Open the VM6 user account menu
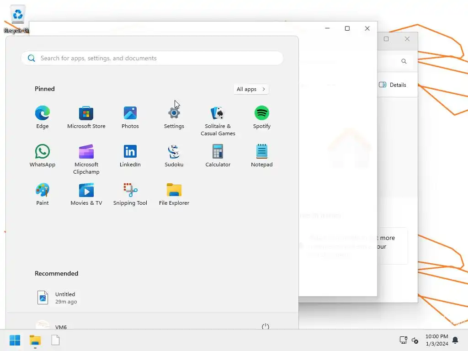 (x=51, y=325)
